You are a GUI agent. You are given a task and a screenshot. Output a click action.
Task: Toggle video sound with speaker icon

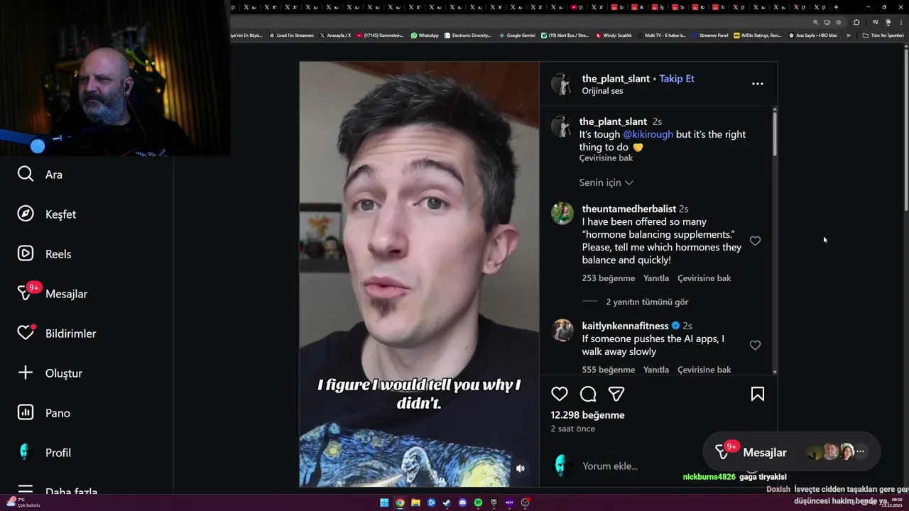[x=521, y=468]
